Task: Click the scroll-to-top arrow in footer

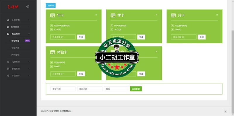Action: [x=226, y=111]
